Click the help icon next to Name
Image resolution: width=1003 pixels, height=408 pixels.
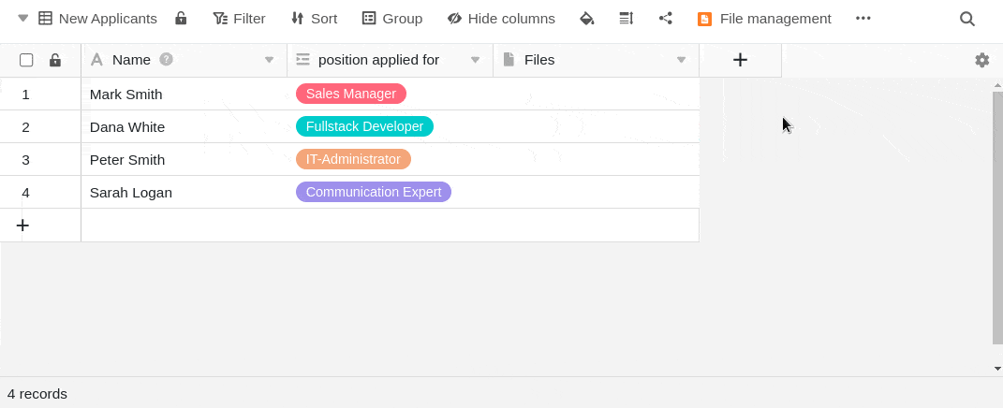[166, 59]
